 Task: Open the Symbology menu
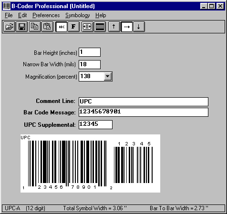pos(78,15)
